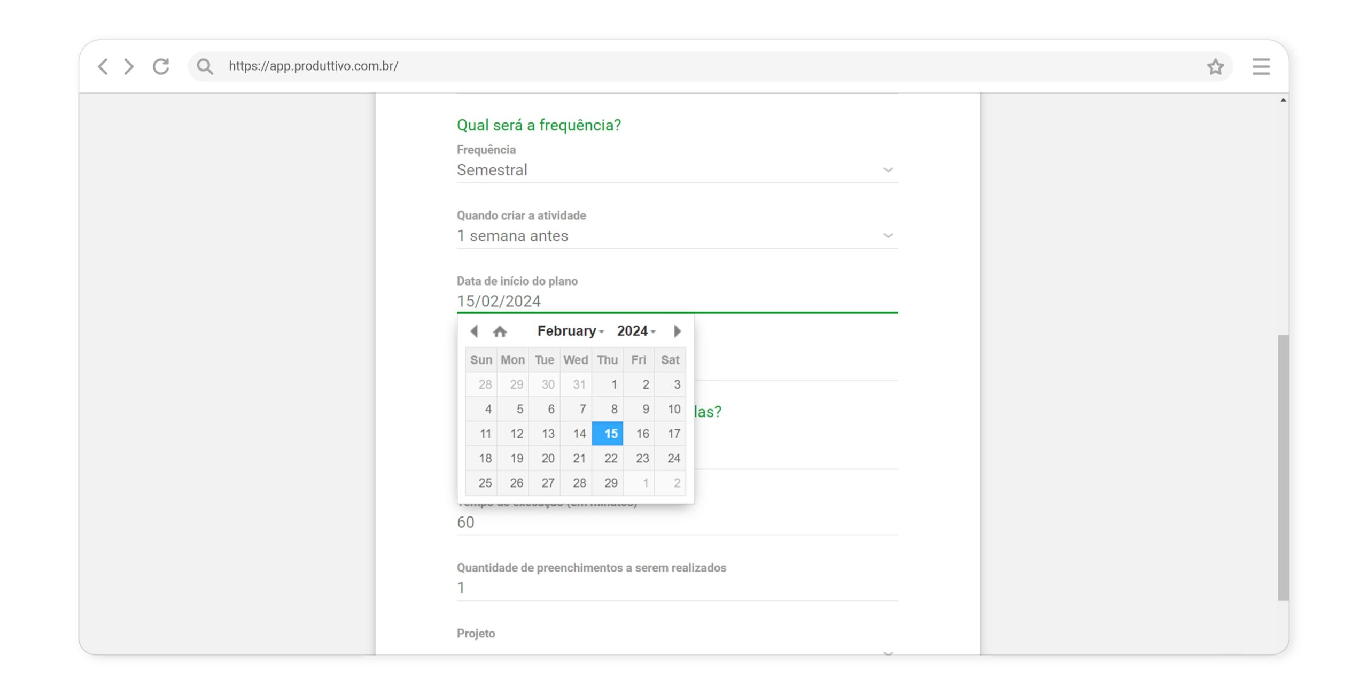Open the browser hamburger menu
The width and height of the screenshot is (1368, 694).
click(x=1261, y=67)
